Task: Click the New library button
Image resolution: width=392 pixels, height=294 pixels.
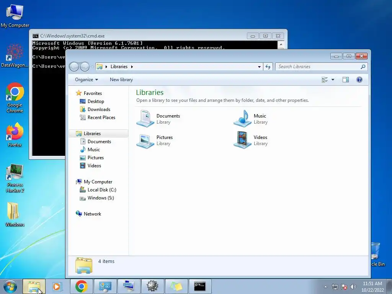Action: tap(121, 80)
